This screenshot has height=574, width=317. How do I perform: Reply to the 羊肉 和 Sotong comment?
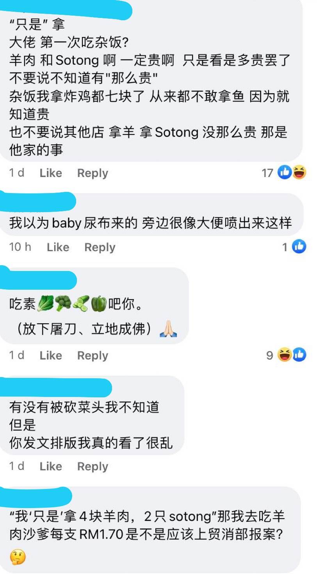(x=93, y=173)
